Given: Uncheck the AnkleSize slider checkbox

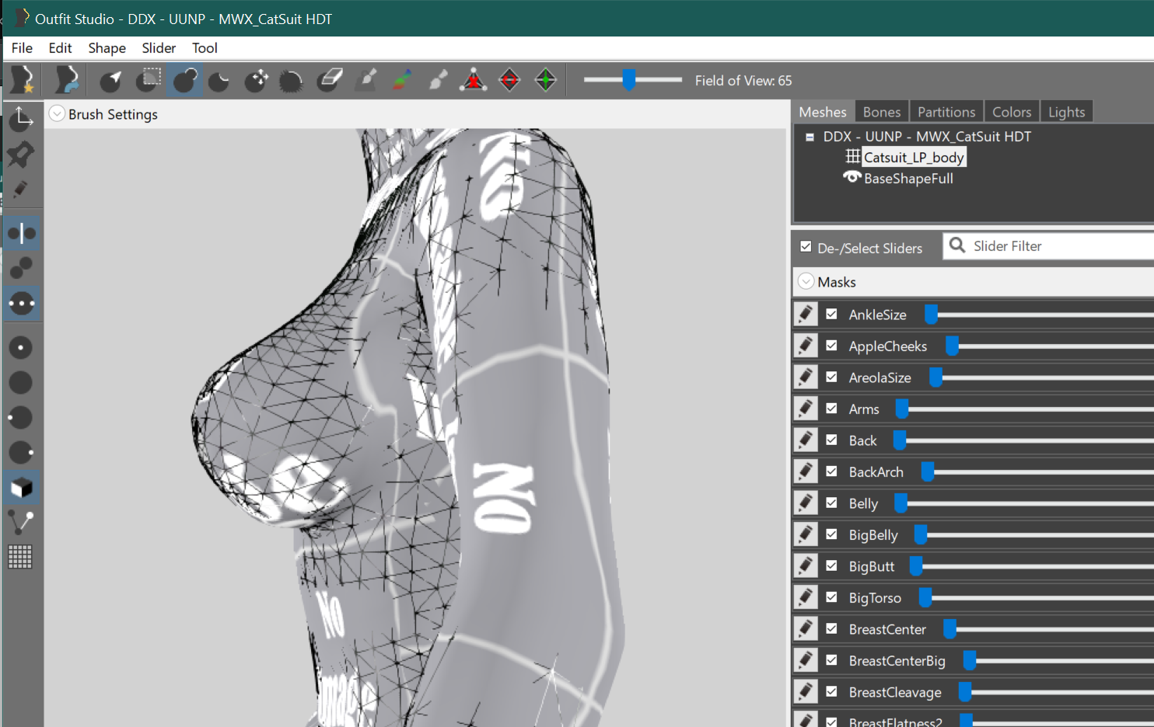Looking at the screenshot, I should [x=831, y=314].
